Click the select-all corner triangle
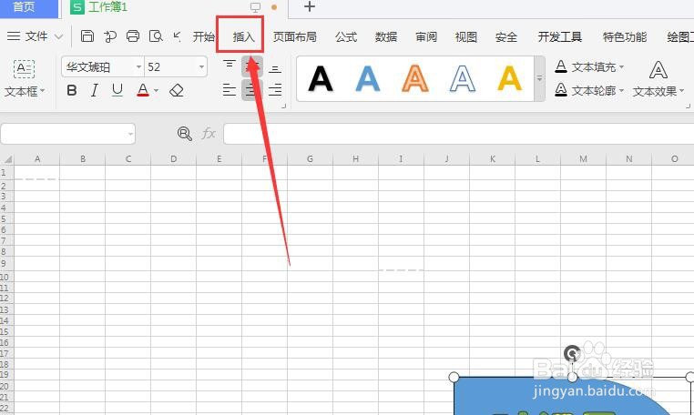 tap(7, 159)
